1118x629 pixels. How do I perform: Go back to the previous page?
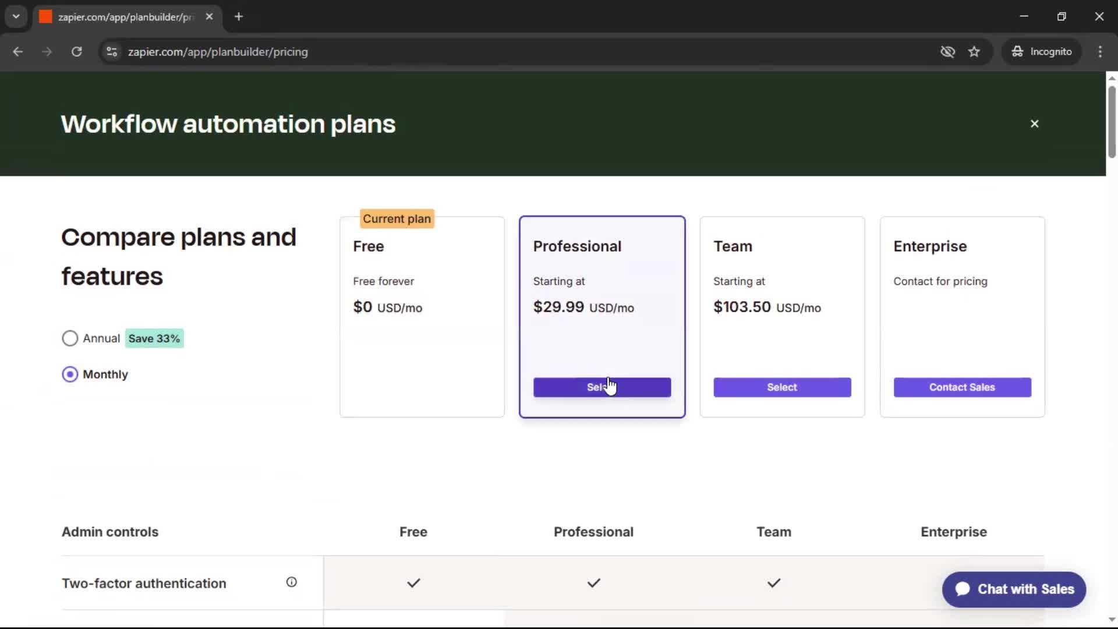pos(17,52)
